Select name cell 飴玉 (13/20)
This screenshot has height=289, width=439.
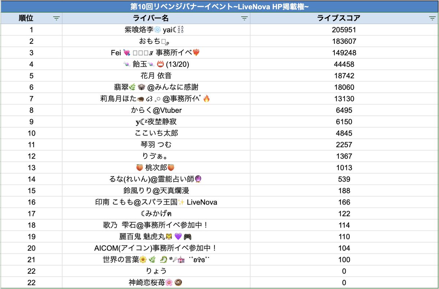click(156, 64)
